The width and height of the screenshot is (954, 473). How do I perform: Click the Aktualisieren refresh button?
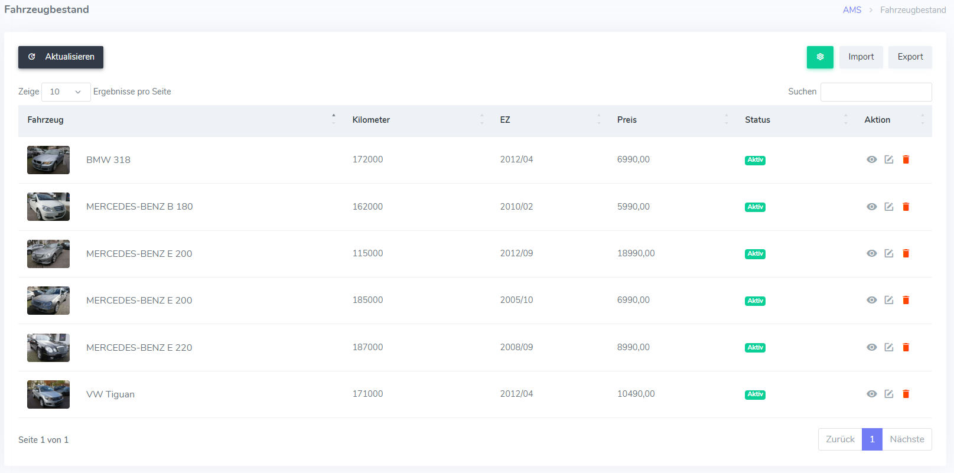click(61, 57)
